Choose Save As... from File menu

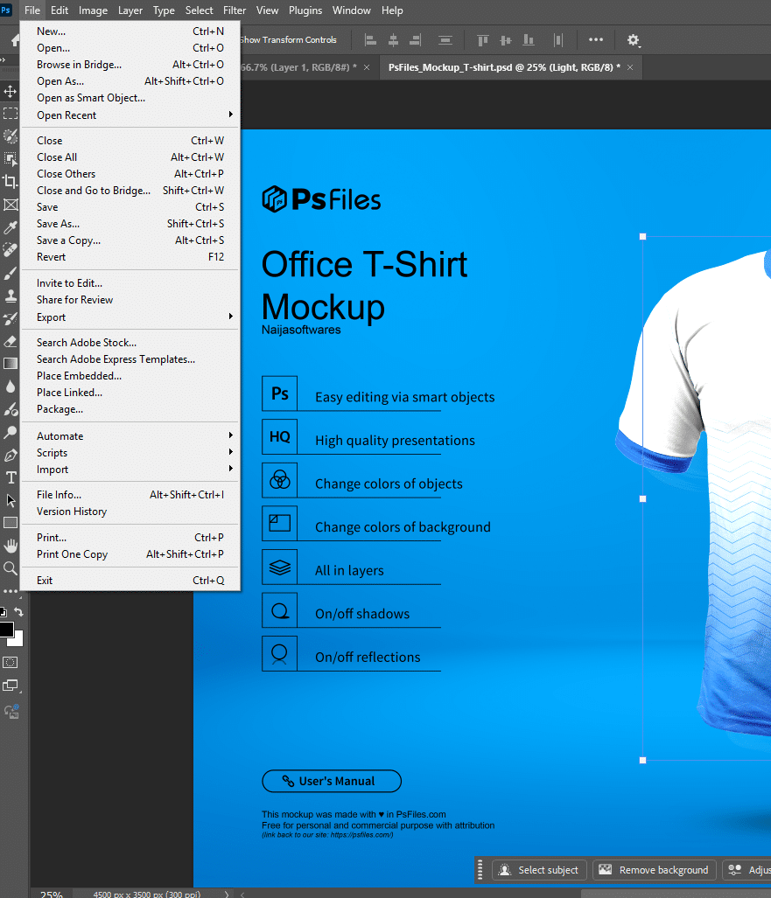(58, 224)
